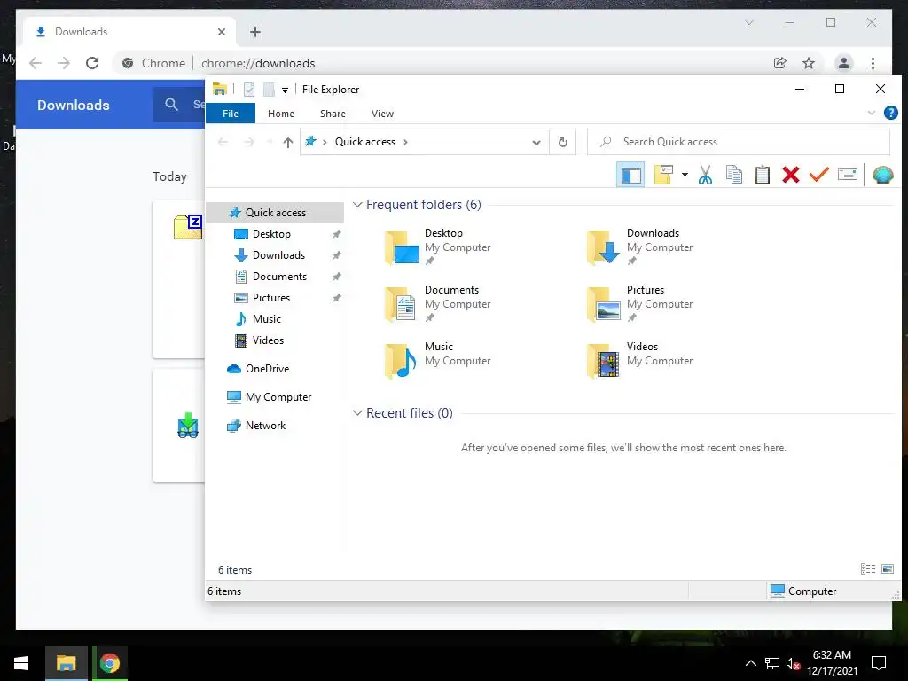This screenshot has width=908, height=681.
Task: Open a new Chrome tab
Action: (x=255, y=32)
